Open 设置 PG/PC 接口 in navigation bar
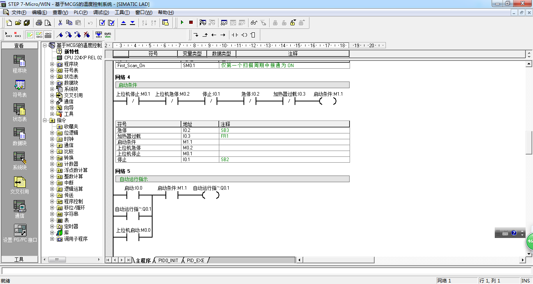 [20, 233]
